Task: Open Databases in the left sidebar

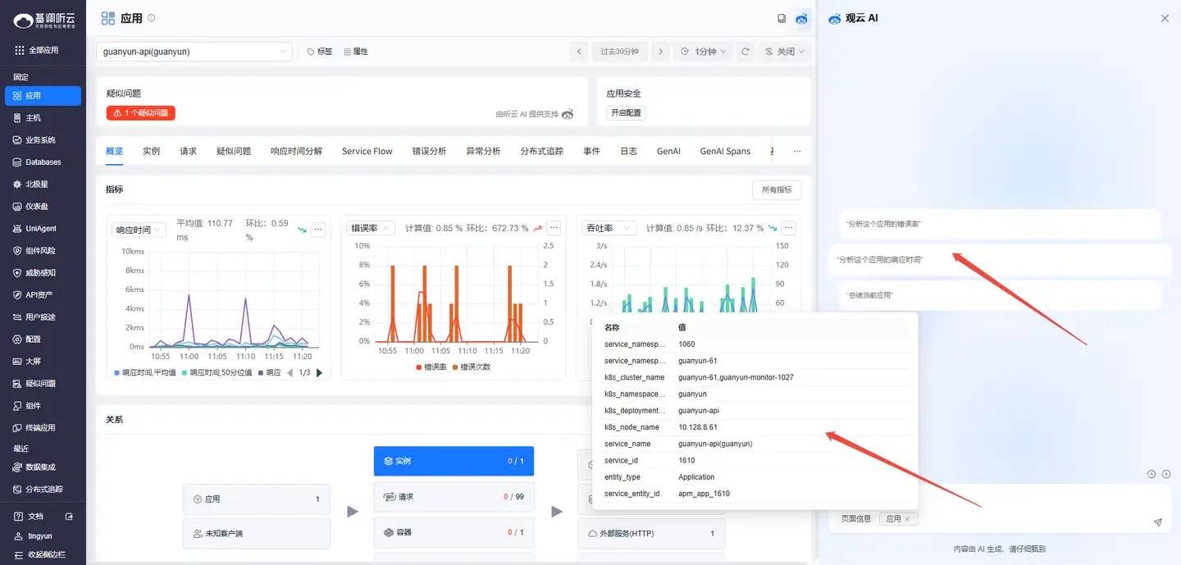Action: pos(43,162)
